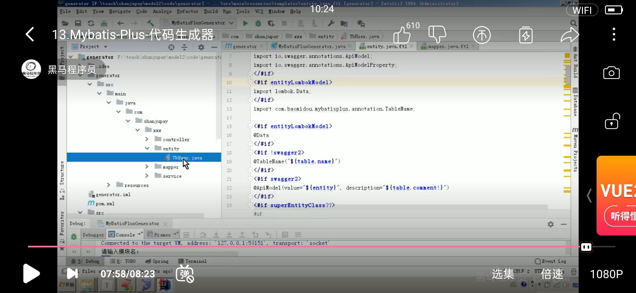
Task: Open the MyBatisPlusGenerator run configuration dropdown
Action: [x=198, y=23]
